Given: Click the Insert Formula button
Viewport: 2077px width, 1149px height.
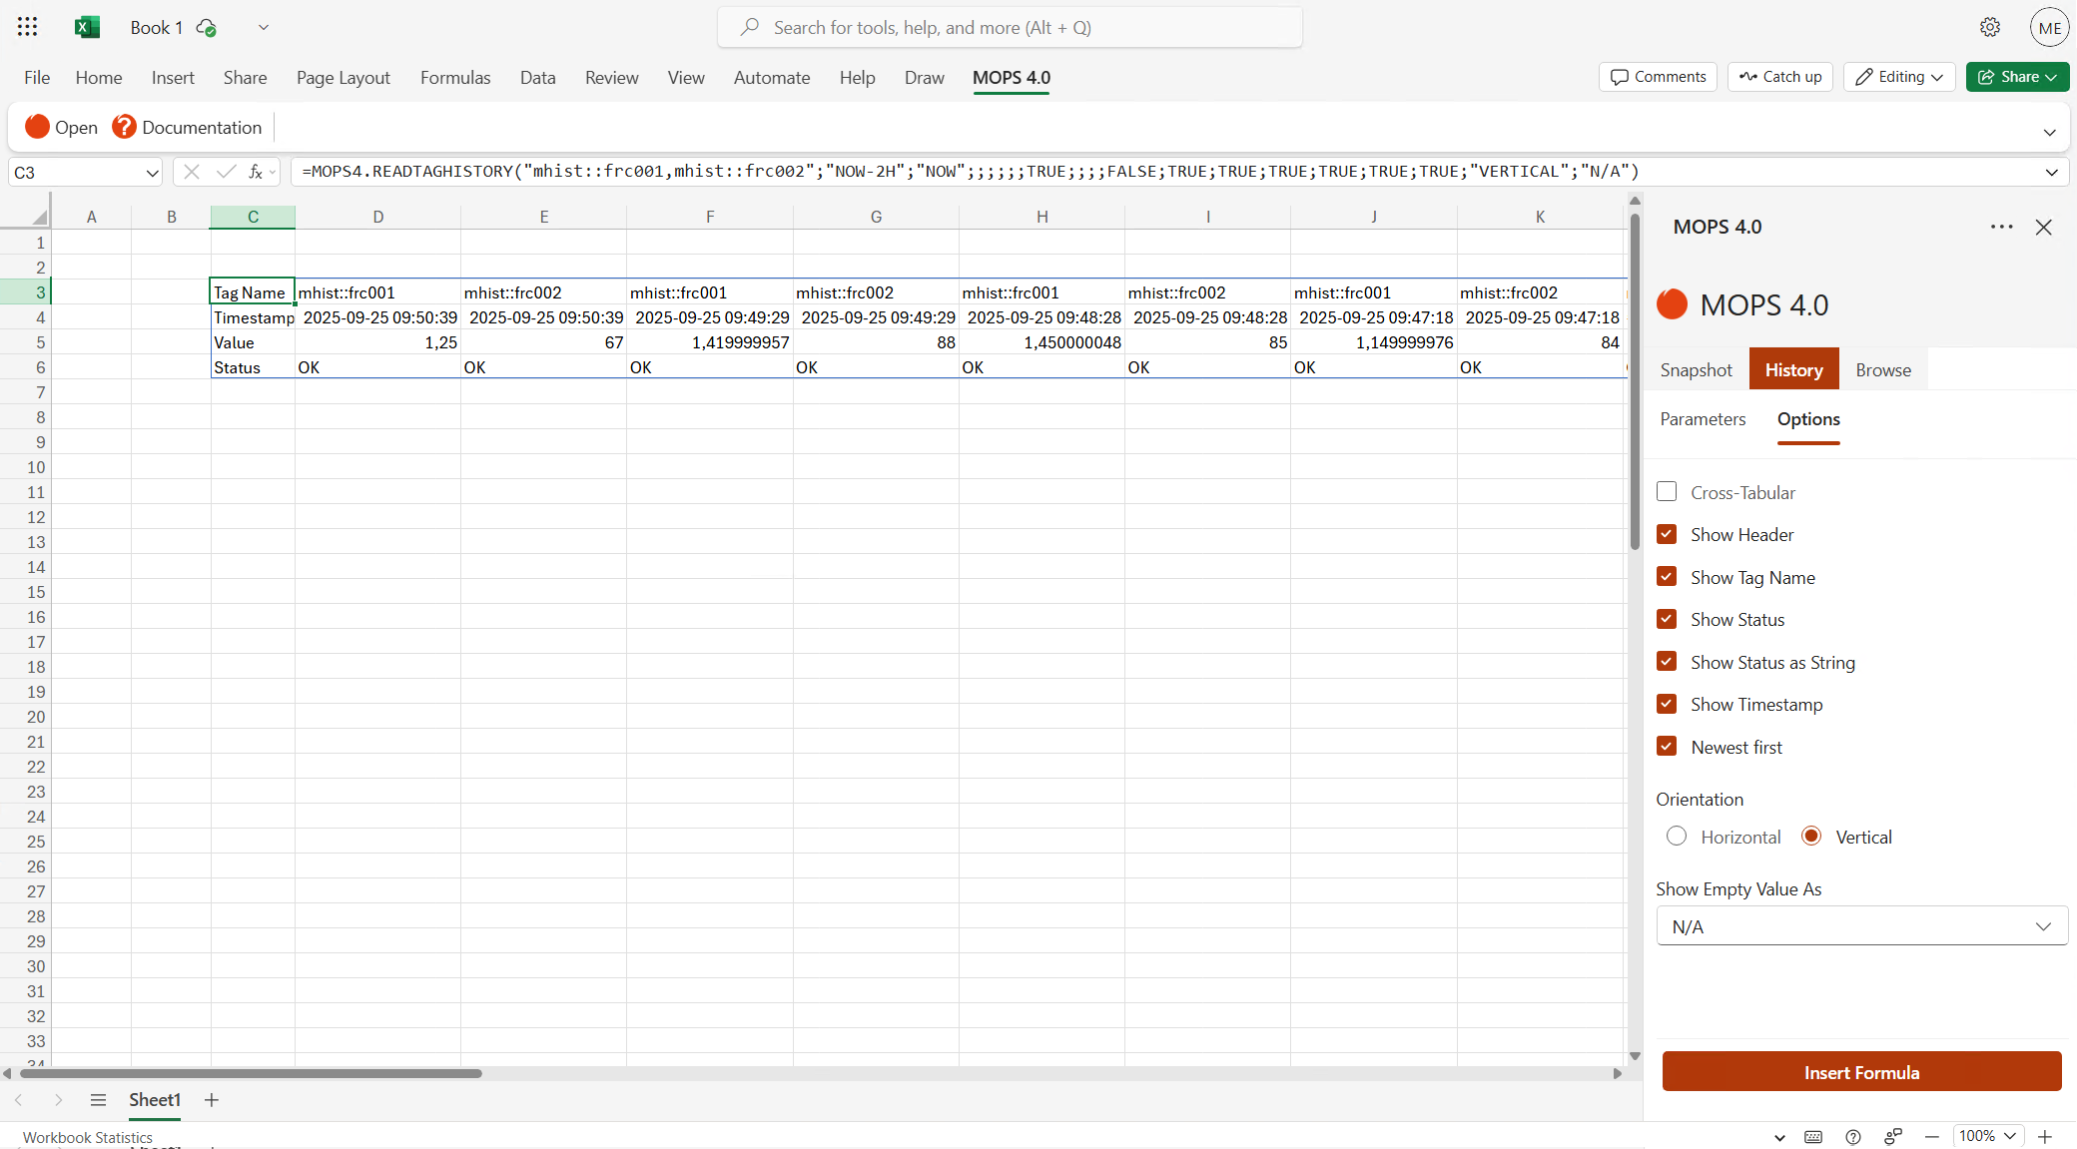Looking at the screenshot, I should pyautogui.click(x=1861, y=1071).
